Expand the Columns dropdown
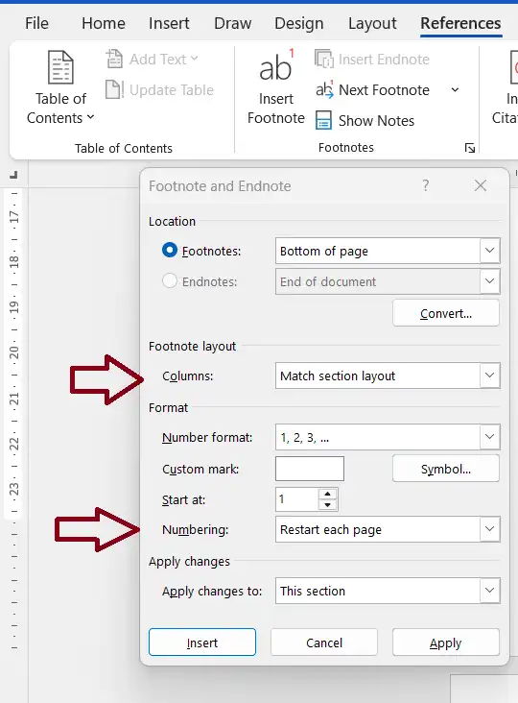The image size is (518, 703). tap(490, 376)
